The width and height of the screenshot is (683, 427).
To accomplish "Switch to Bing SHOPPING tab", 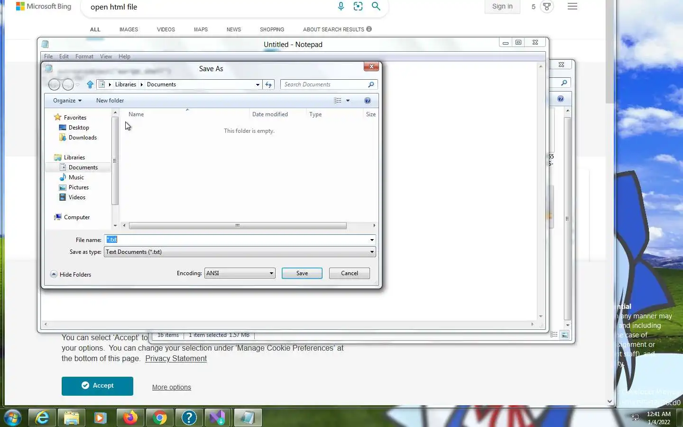I will tap(272, 29).
